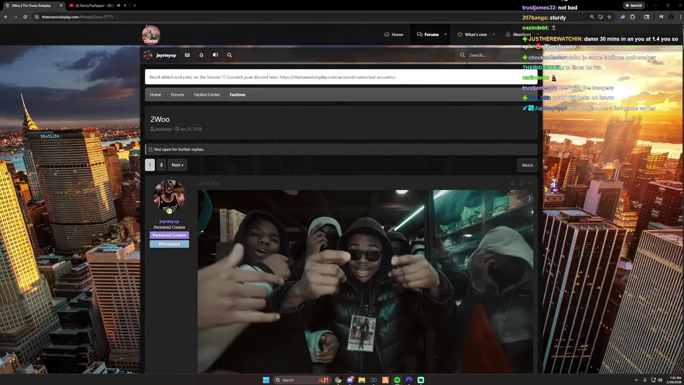
Task: Open the thread author jaystayup link under title
Action: click(x=163, y=129)
